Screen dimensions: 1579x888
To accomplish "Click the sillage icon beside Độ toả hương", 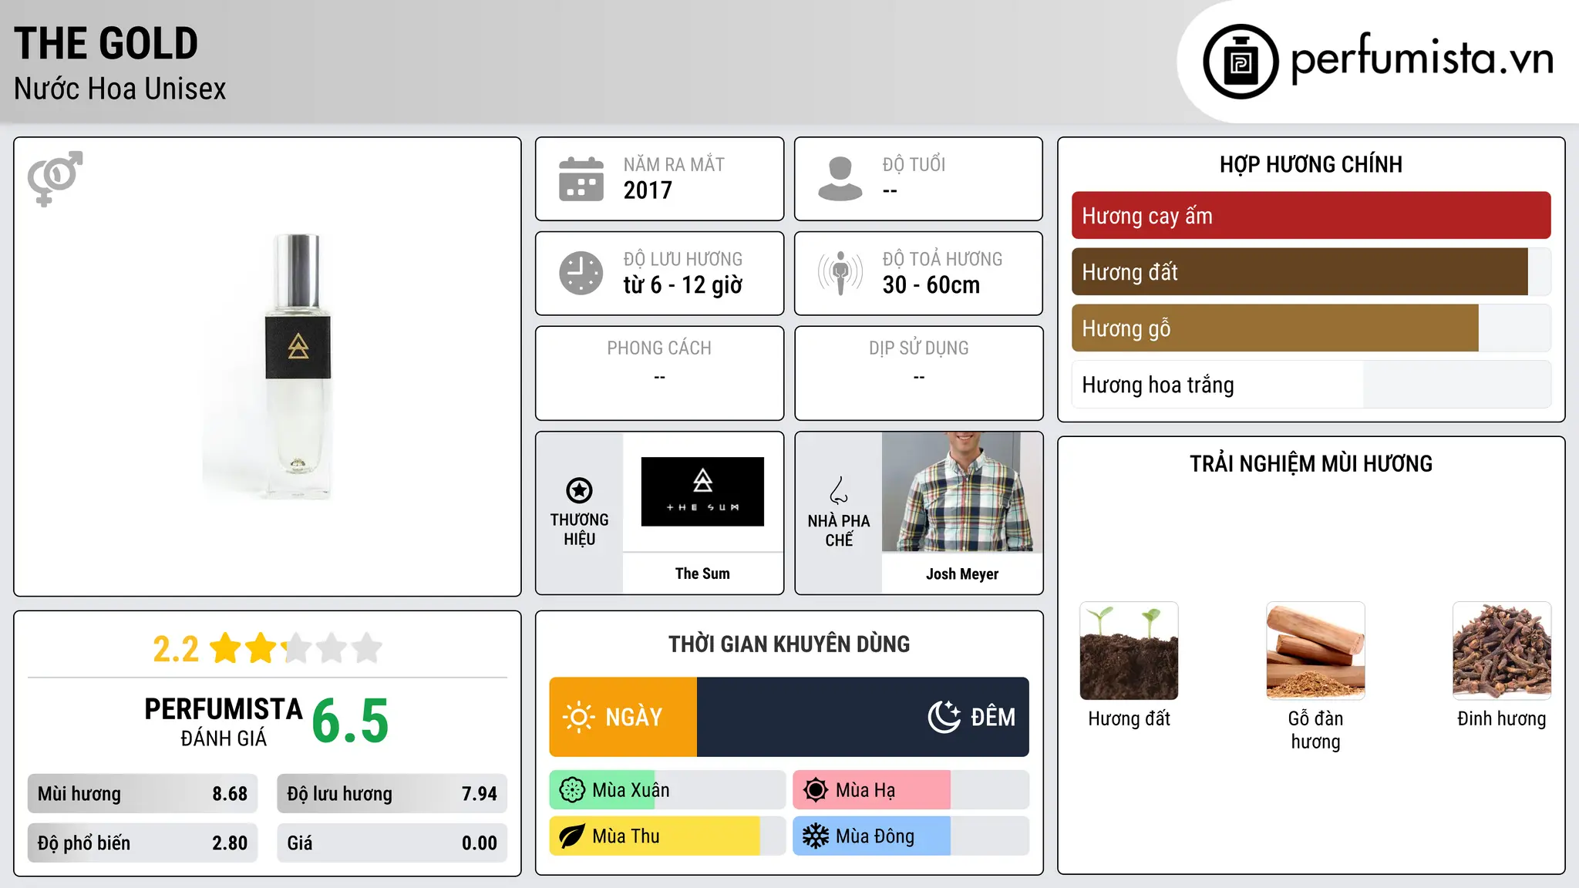I will pos(840,273).
